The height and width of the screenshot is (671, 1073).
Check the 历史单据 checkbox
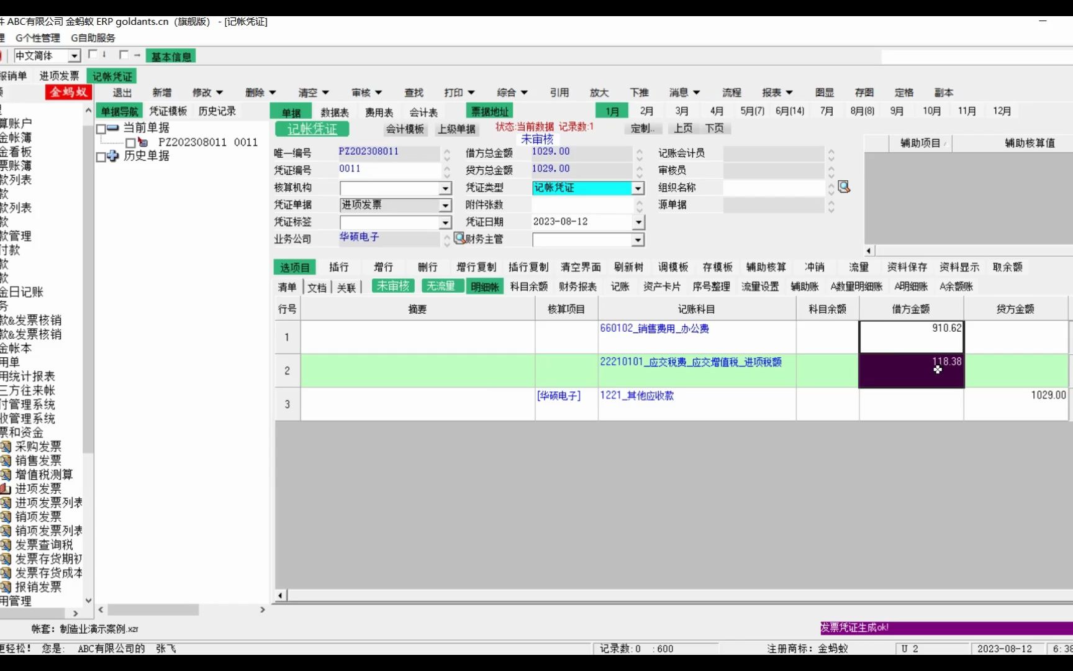coord(102,157)
